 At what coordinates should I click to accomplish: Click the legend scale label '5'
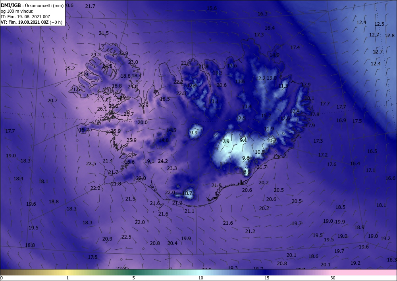coord(133,278)
